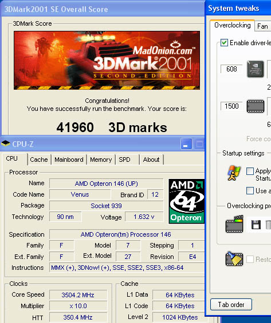Save overclocking profile with floppy disk icon
This screenshot has height=323, width=271.
click(256, 225)
